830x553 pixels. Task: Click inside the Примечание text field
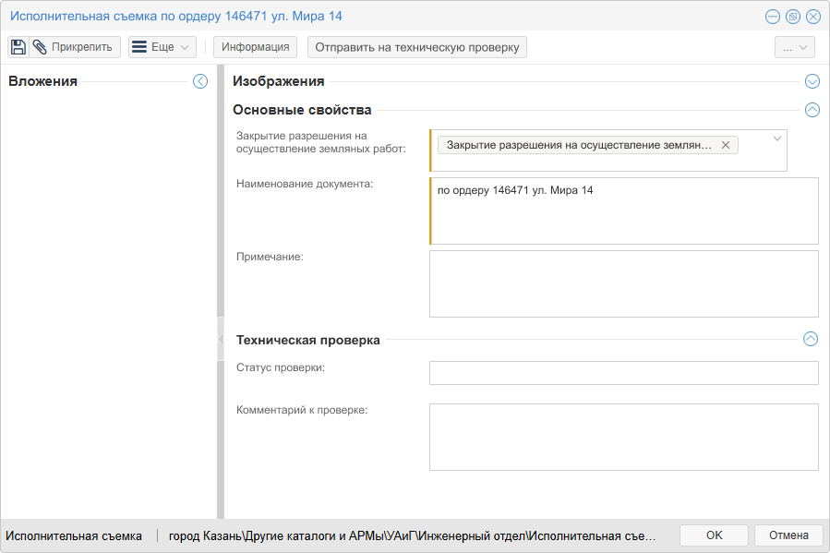[x=623, y=283]
